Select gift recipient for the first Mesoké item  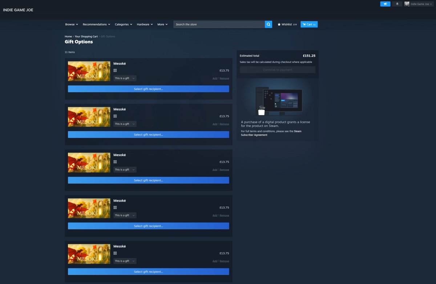[x=148, y=89]
